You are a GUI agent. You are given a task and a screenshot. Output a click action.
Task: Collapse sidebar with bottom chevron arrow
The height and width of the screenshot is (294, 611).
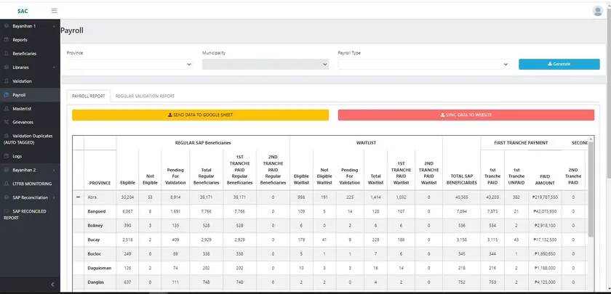(x=53, y=285)
